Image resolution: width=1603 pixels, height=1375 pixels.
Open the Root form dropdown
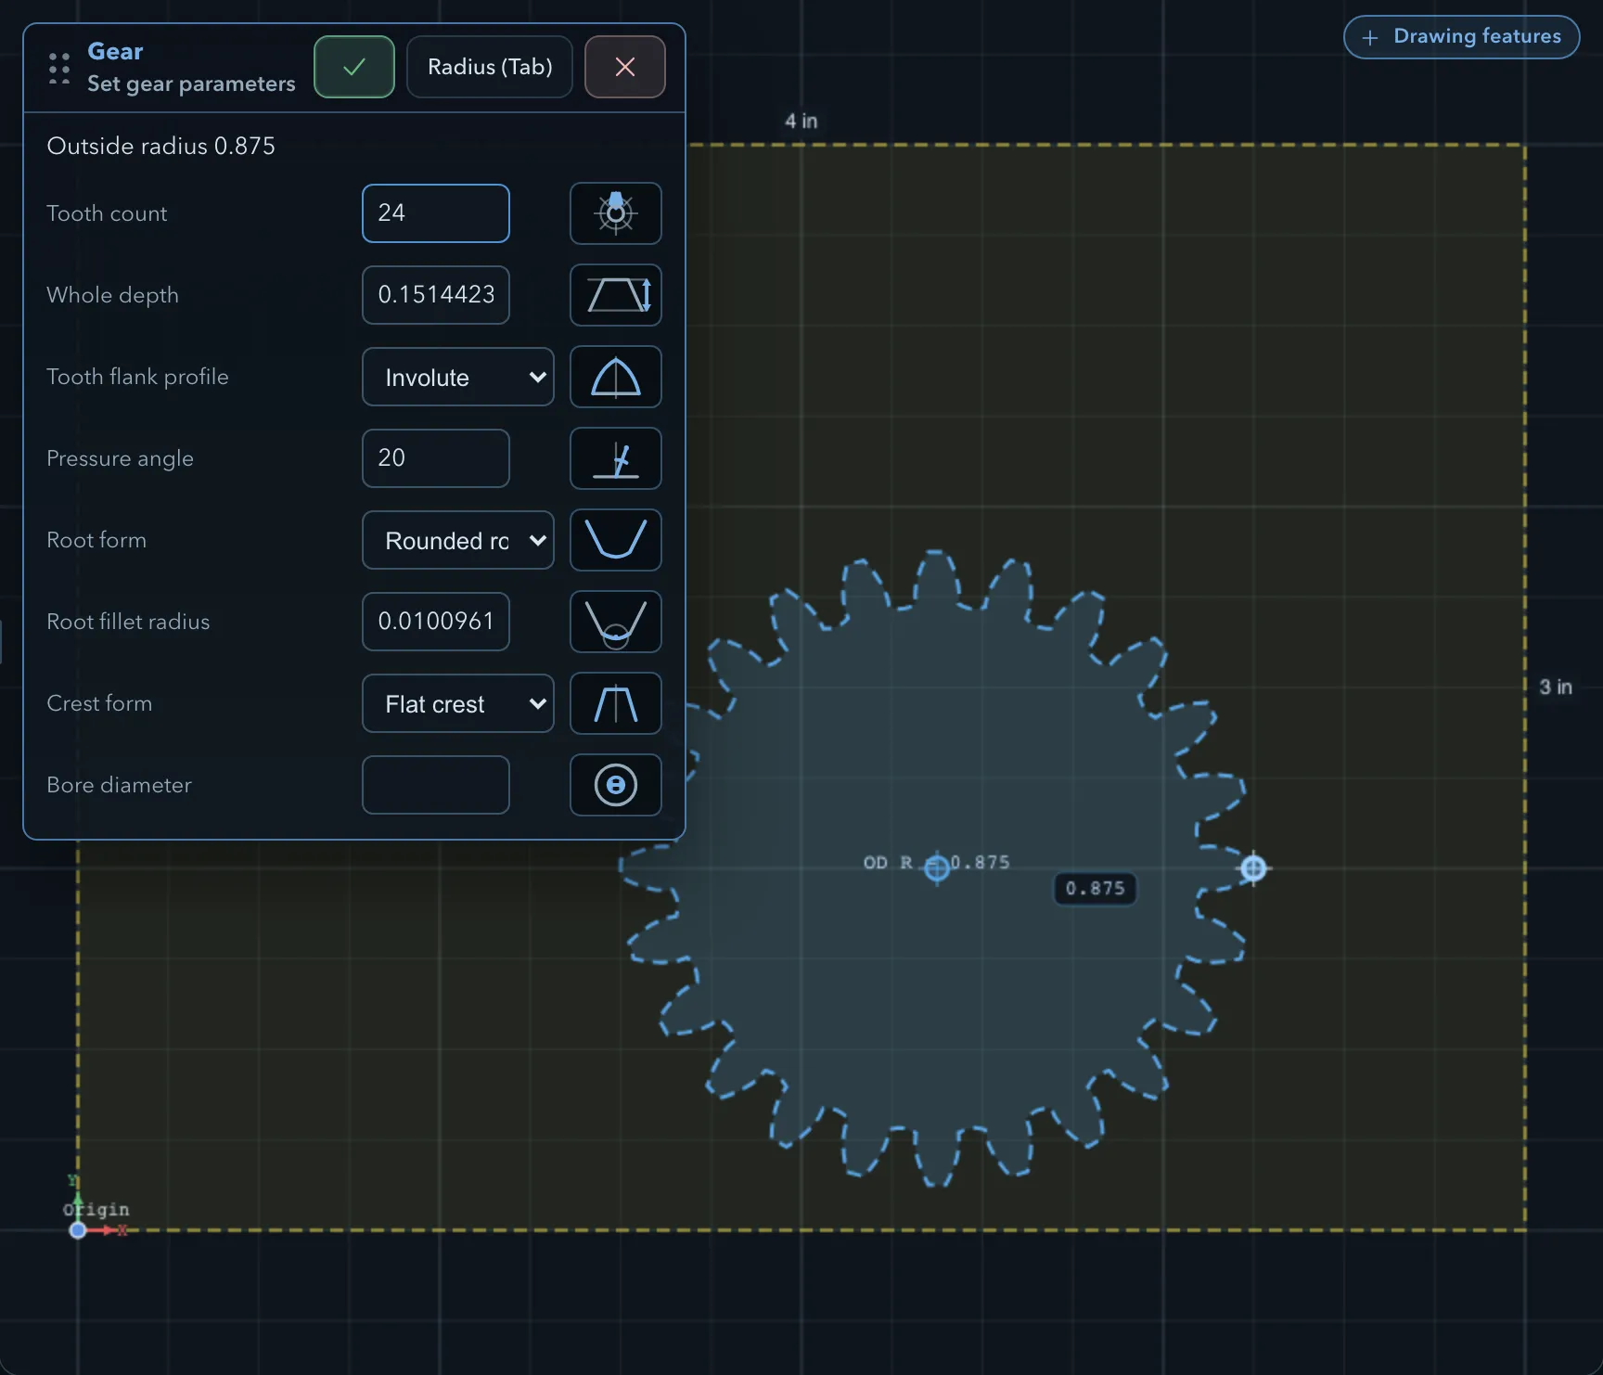tap(458, 540)
